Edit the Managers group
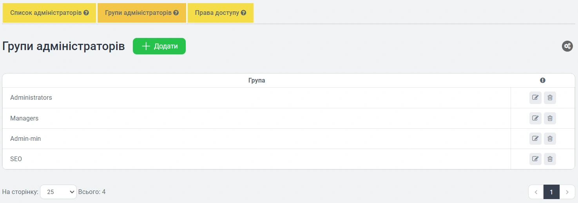Screen dimensions: 578x203 coord(535,118)
